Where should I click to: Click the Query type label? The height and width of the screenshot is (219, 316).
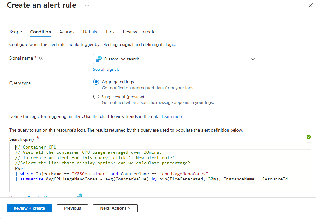(20, 83)
